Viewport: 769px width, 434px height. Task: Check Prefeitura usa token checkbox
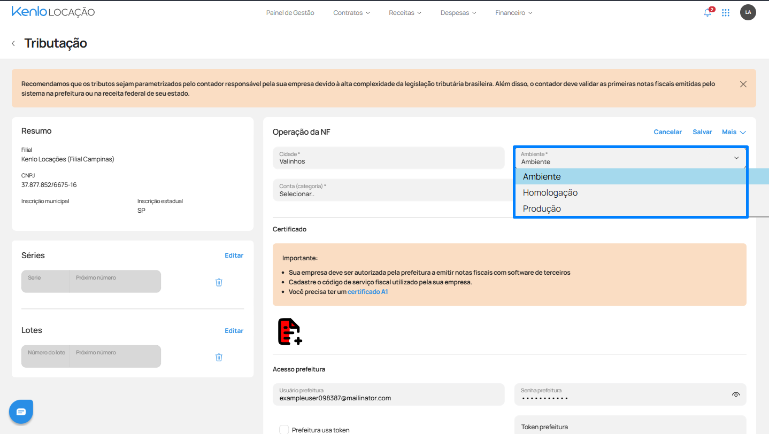(284, 430)
